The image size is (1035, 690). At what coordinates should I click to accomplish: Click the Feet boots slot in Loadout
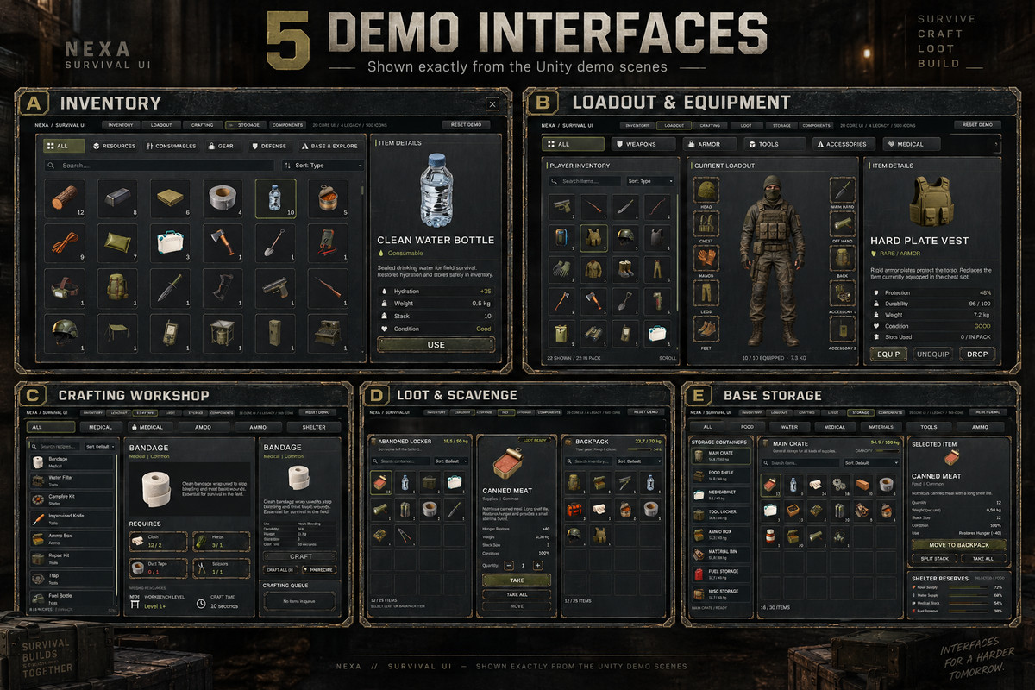click(706, 329)
